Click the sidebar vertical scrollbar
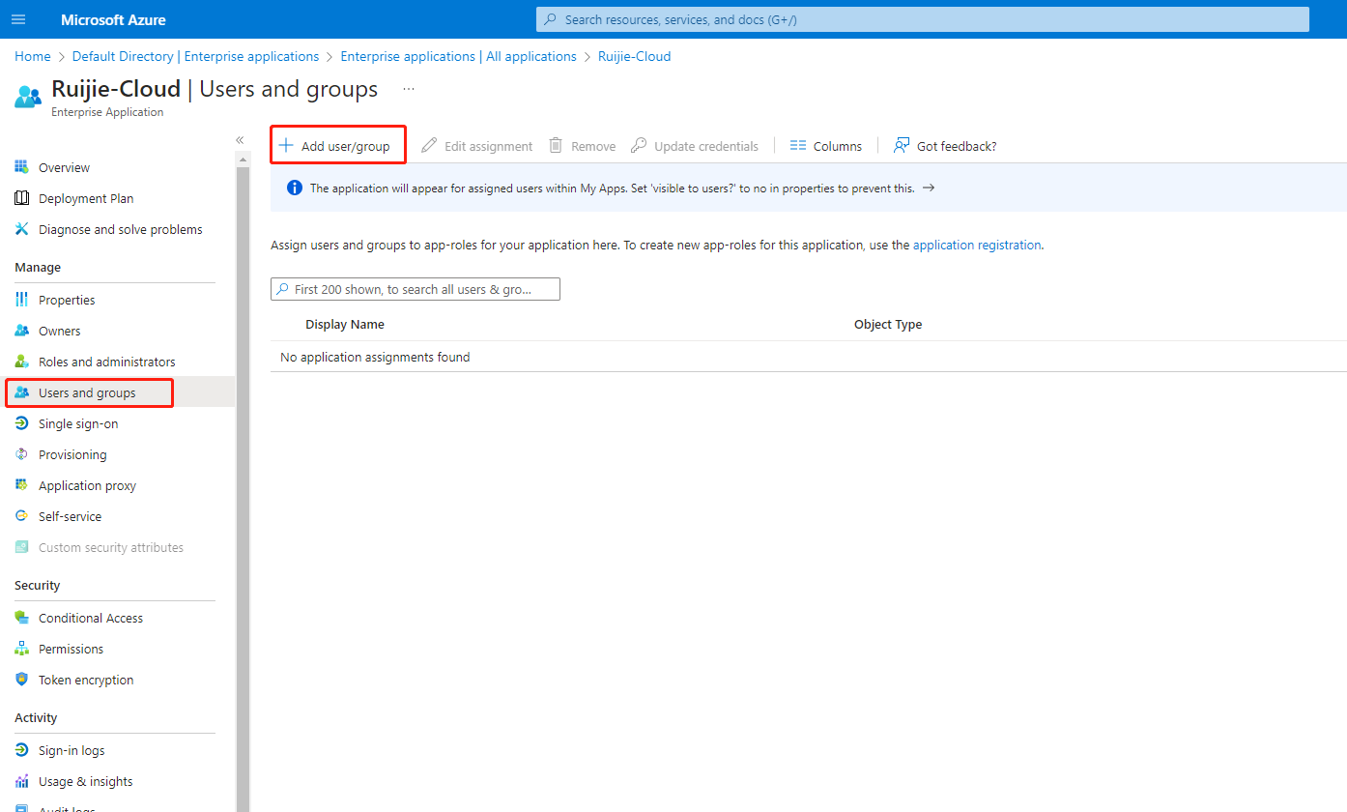The width and height of the screenshot is (1347, 812). [x=243, y=483]
